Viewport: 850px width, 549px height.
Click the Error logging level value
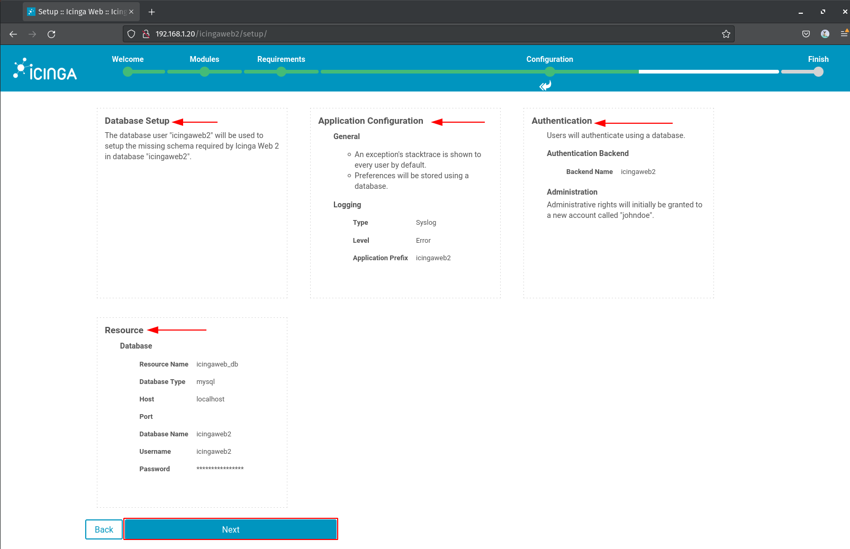coord(423,241)
